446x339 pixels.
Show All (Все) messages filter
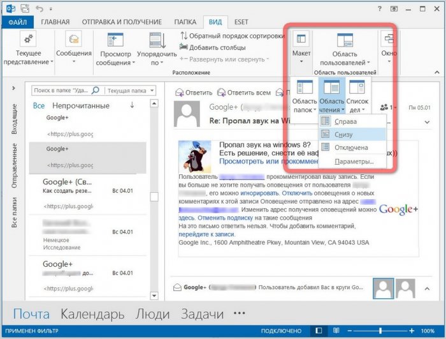point(39,106)
